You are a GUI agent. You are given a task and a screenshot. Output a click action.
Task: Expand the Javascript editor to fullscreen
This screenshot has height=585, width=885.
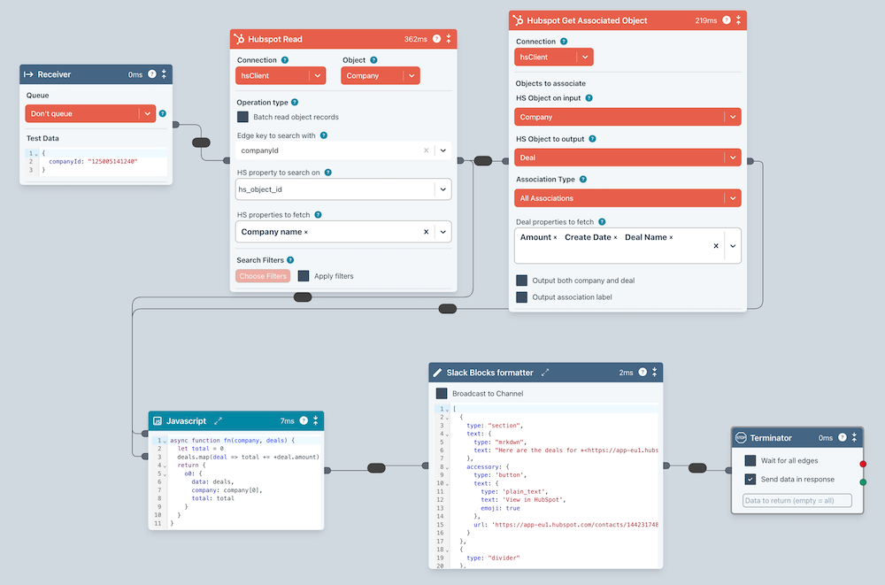pyautogui.click(x=219, y=420)
